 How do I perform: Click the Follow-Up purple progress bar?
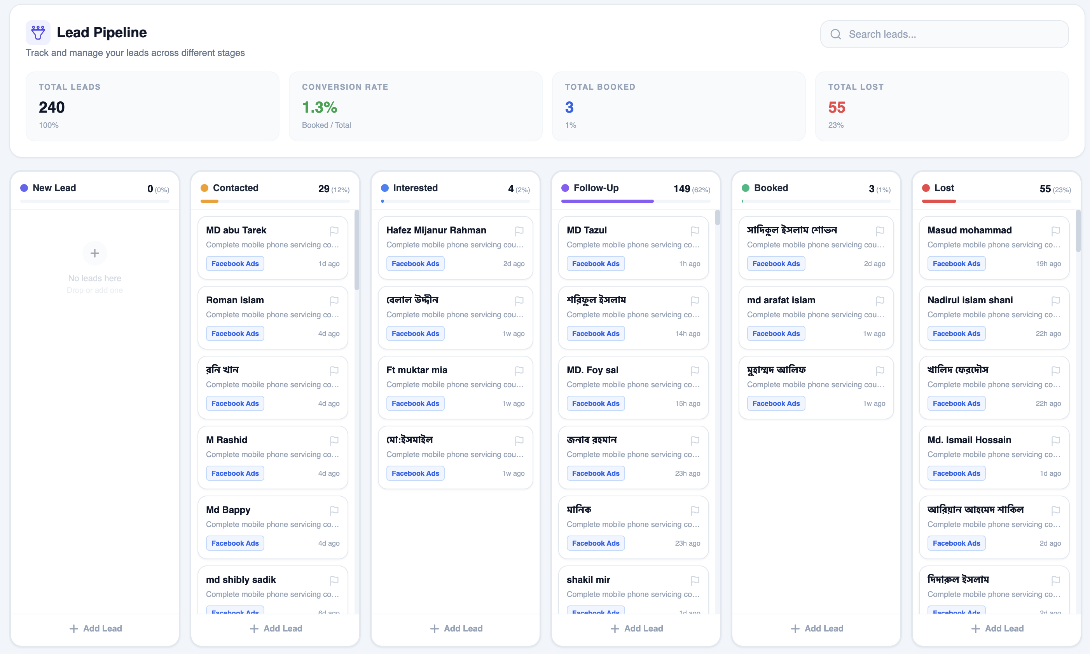point(607,202)
